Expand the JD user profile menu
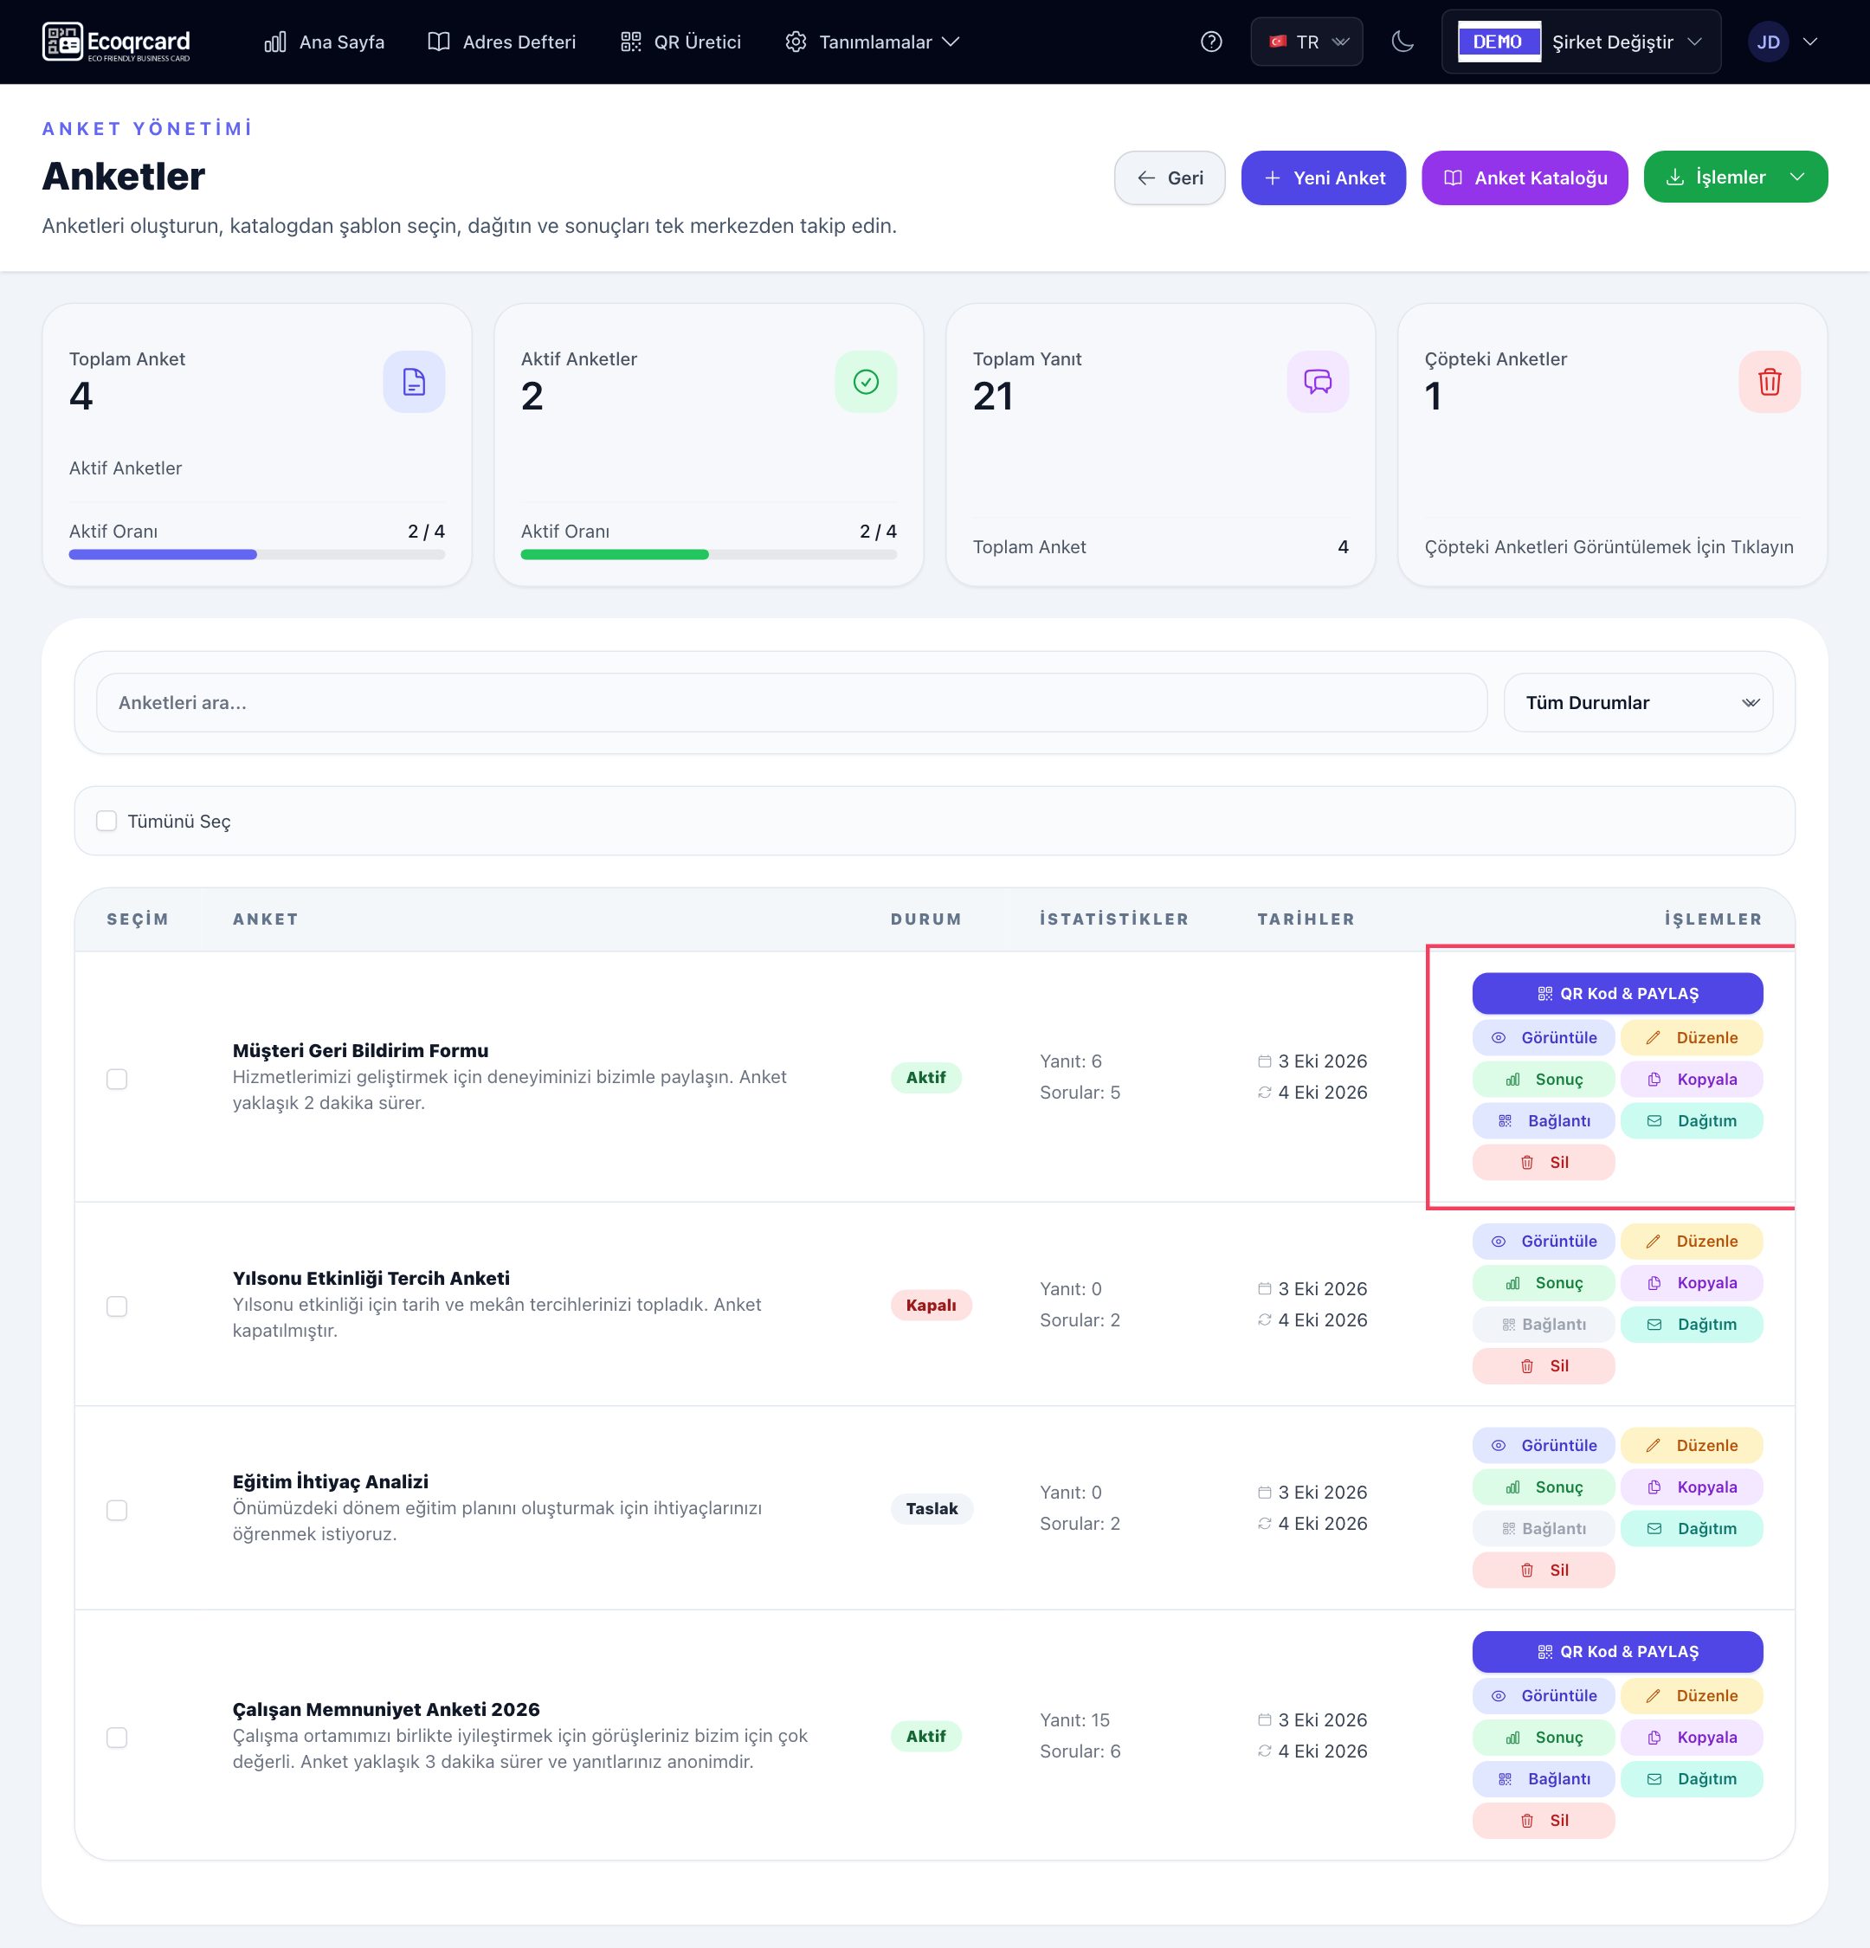Screen dimensions: 1870x1948 click(x=1783, y=42)
